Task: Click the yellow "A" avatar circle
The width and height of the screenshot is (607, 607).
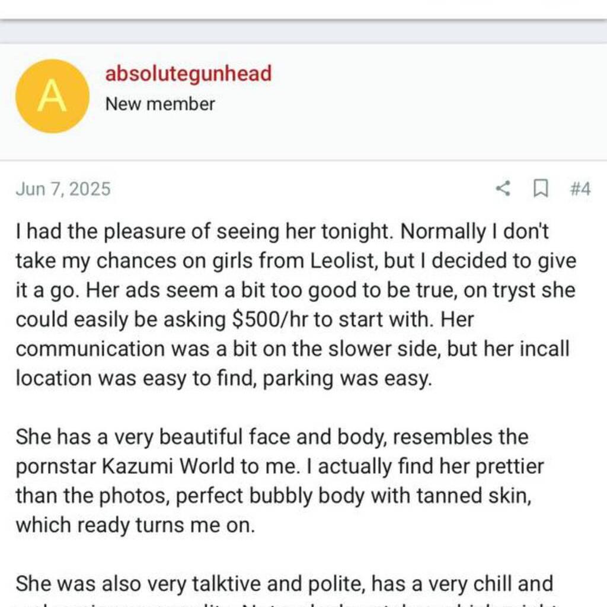Action: [x=52, y=96]
